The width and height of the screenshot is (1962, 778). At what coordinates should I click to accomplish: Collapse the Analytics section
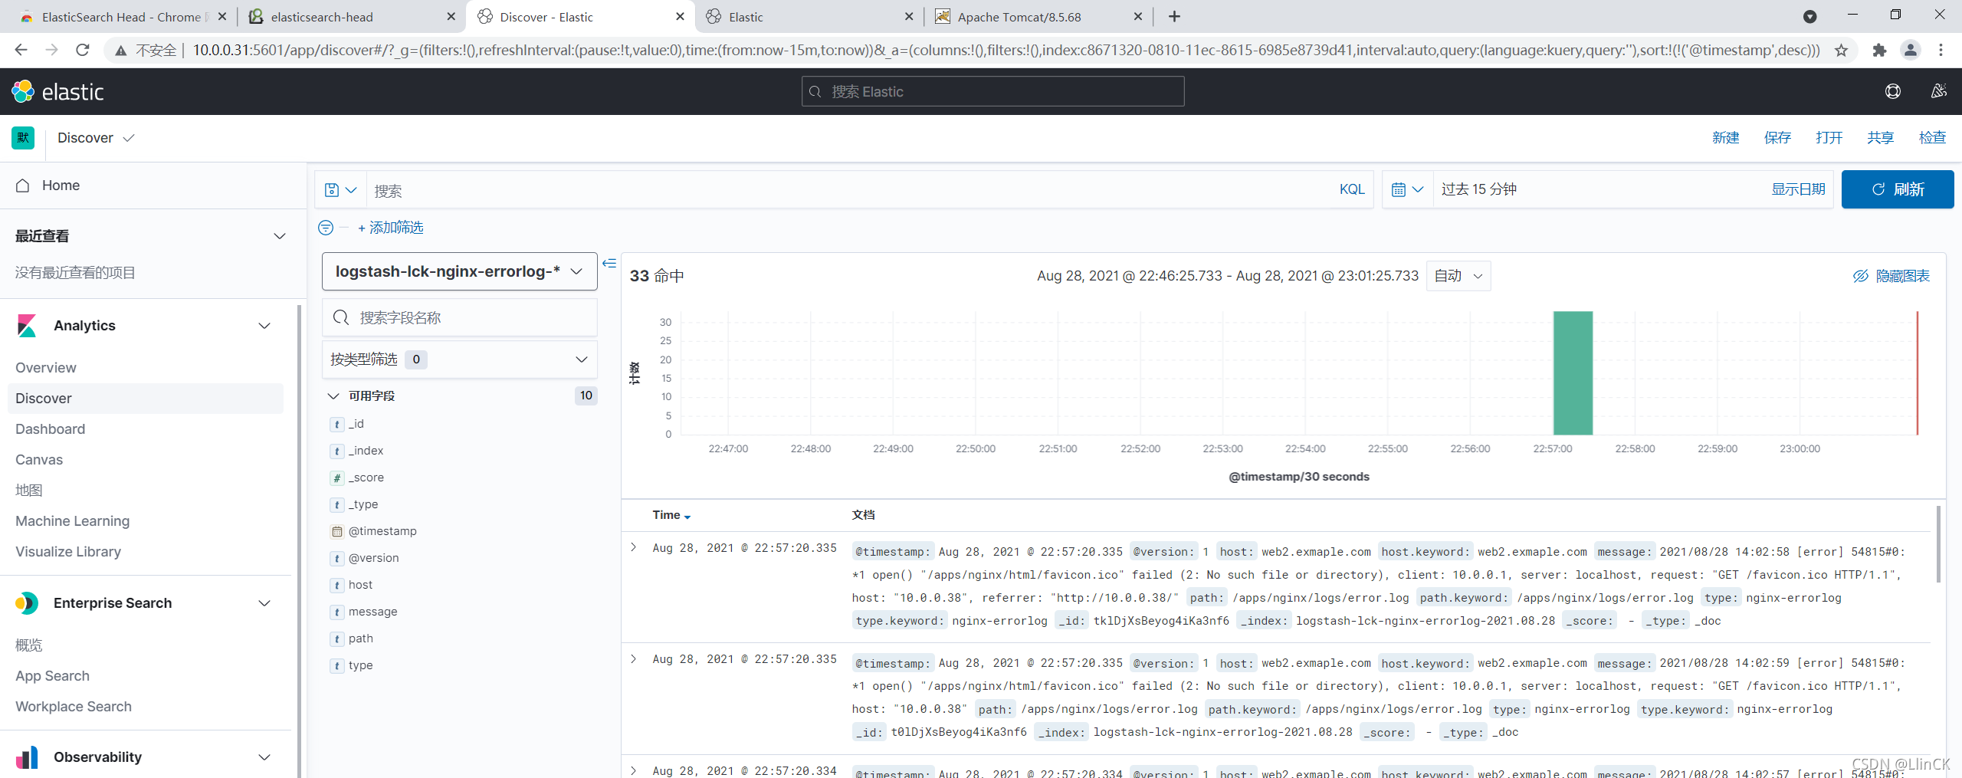click(264, 326)
